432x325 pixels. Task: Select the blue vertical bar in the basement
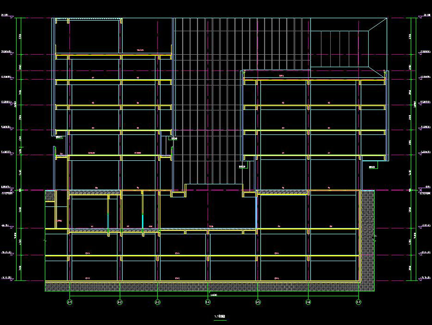[256, 211]
